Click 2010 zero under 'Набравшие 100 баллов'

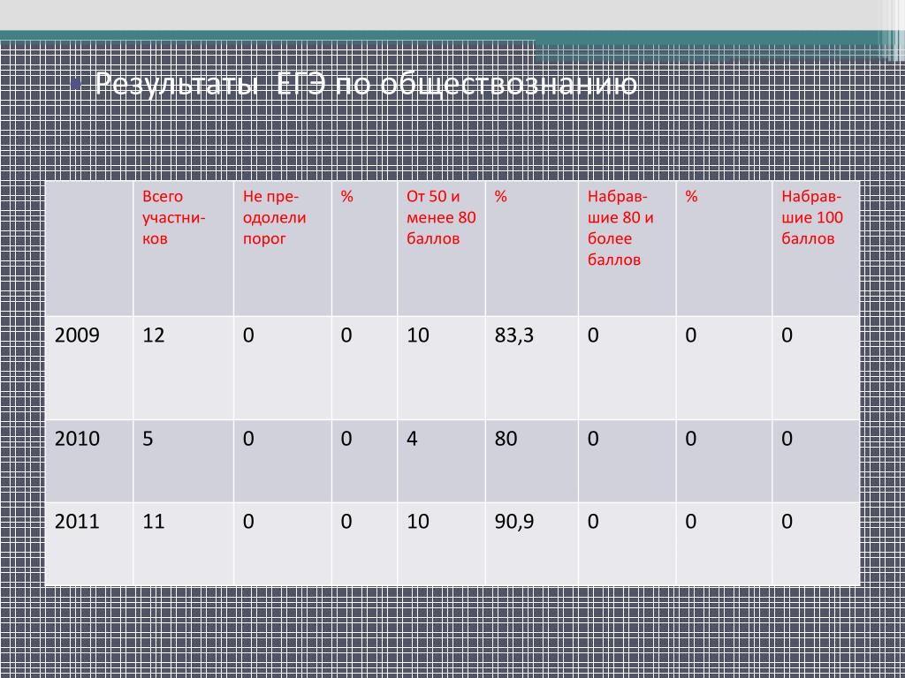[787, 440]
